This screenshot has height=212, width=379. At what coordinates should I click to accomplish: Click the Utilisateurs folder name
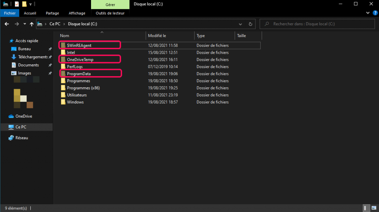(77, 95)
